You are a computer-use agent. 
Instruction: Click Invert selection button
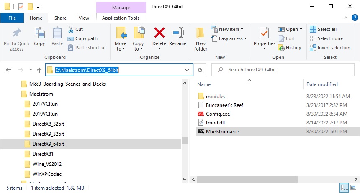pyautogui.click(x=329, y=48)
